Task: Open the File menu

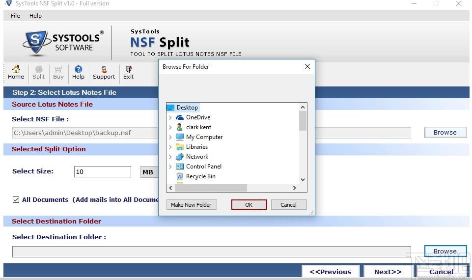Action: coord(15,16)
